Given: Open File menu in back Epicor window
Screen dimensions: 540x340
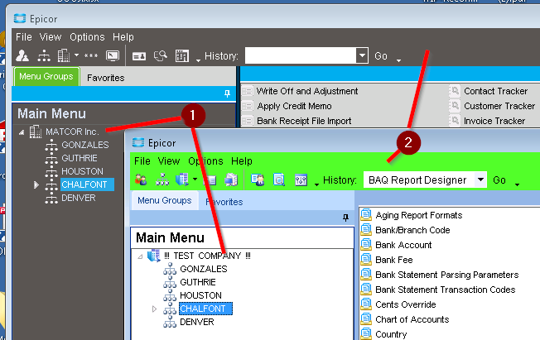Looking at the screenshot, I should click(24, 37).
